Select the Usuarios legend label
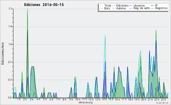The image size is (171, 105). pyautogui.click(x=139, y=5)
